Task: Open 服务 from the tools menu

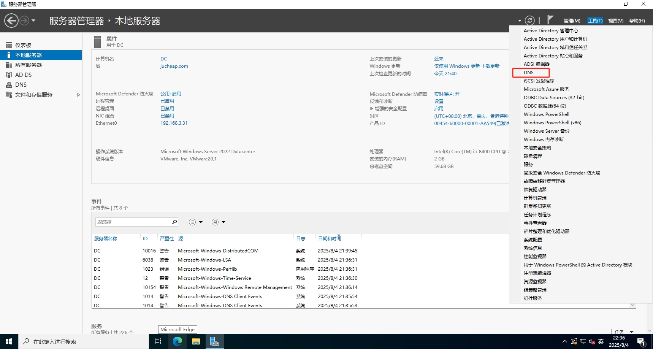Action: (x=528, y=165)
